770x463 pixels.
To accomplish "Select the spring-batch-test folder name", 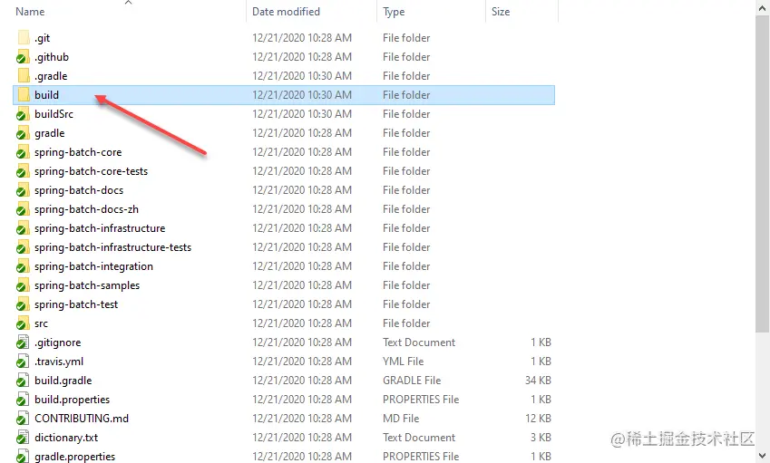I will click(x=76, y=304).
